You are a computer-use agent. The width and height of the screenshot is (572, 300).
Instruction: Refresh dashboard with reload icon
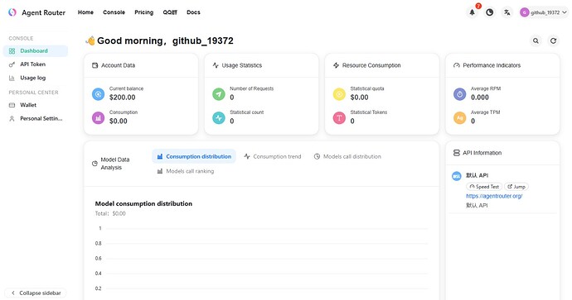point(553,40)
